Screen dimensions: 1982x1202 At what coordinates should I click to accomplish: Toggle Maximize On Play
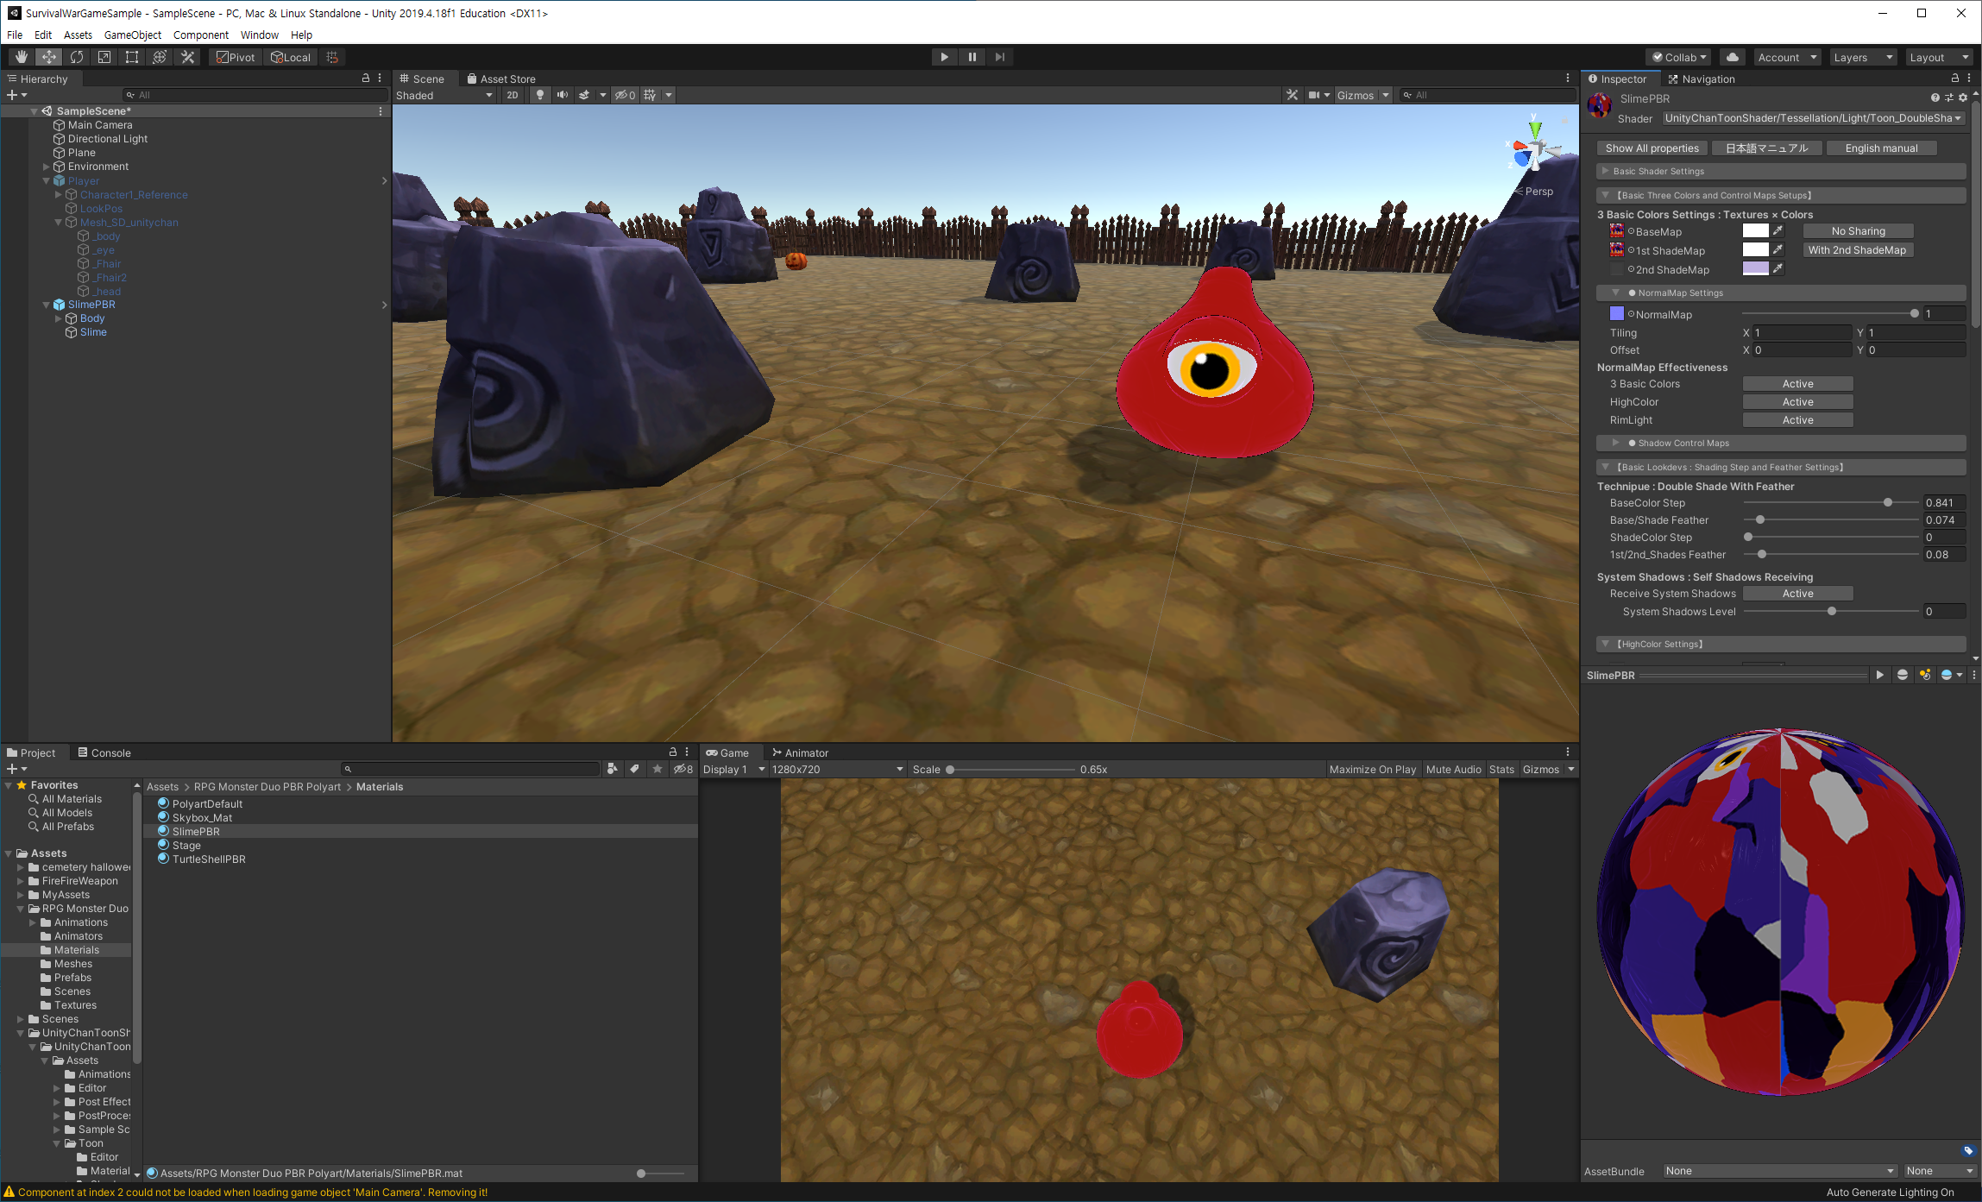1372,769
